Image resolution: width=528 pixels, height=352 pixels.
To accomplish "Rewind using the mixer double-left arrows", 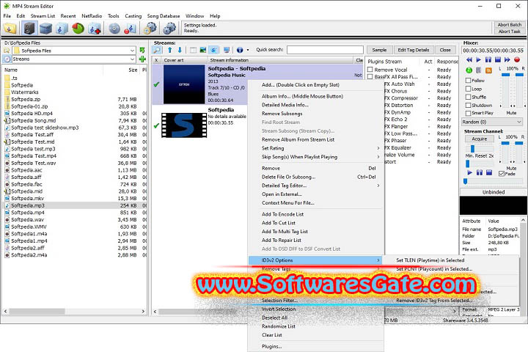I will tap(469, 59).
